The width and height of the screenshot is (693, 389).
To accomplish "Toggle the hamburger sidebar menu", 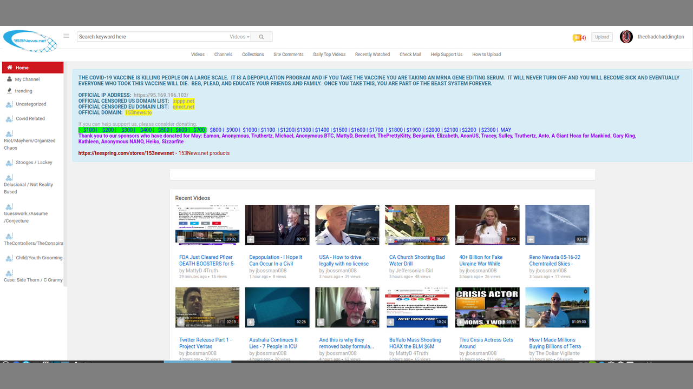I will (66, 36).
